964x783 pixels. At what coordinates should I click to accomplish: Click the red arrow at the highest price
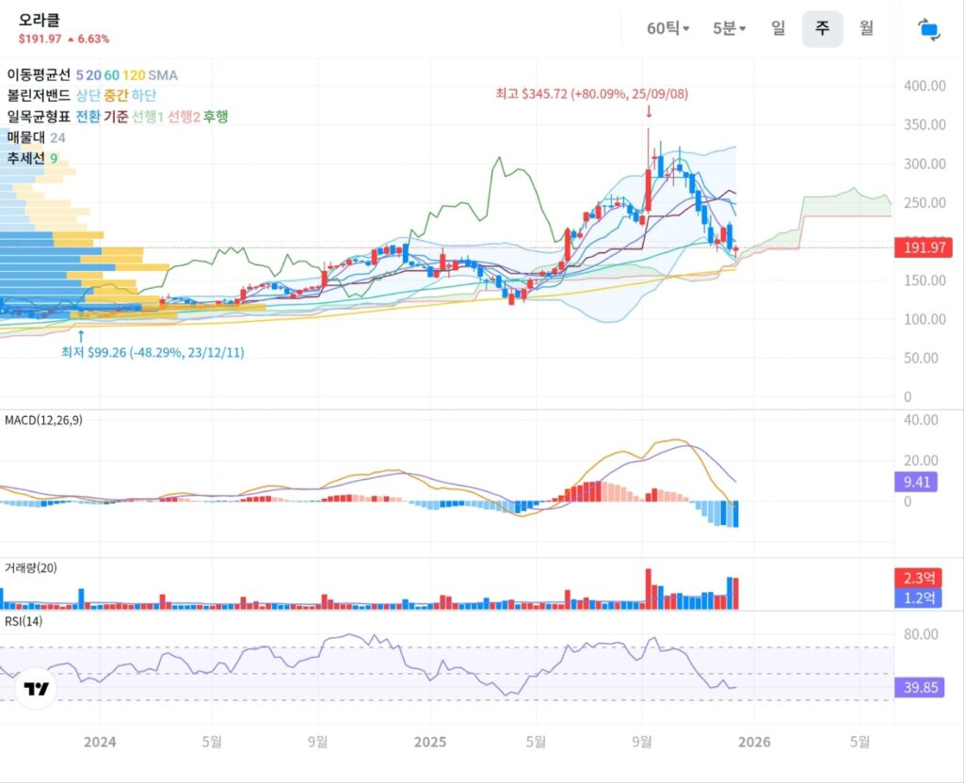click(649, 112)
